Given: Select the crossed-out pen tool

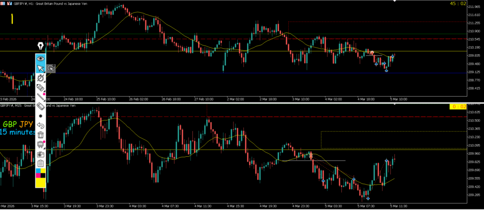Looking at the screenshot, I should [x=41, y=78].
